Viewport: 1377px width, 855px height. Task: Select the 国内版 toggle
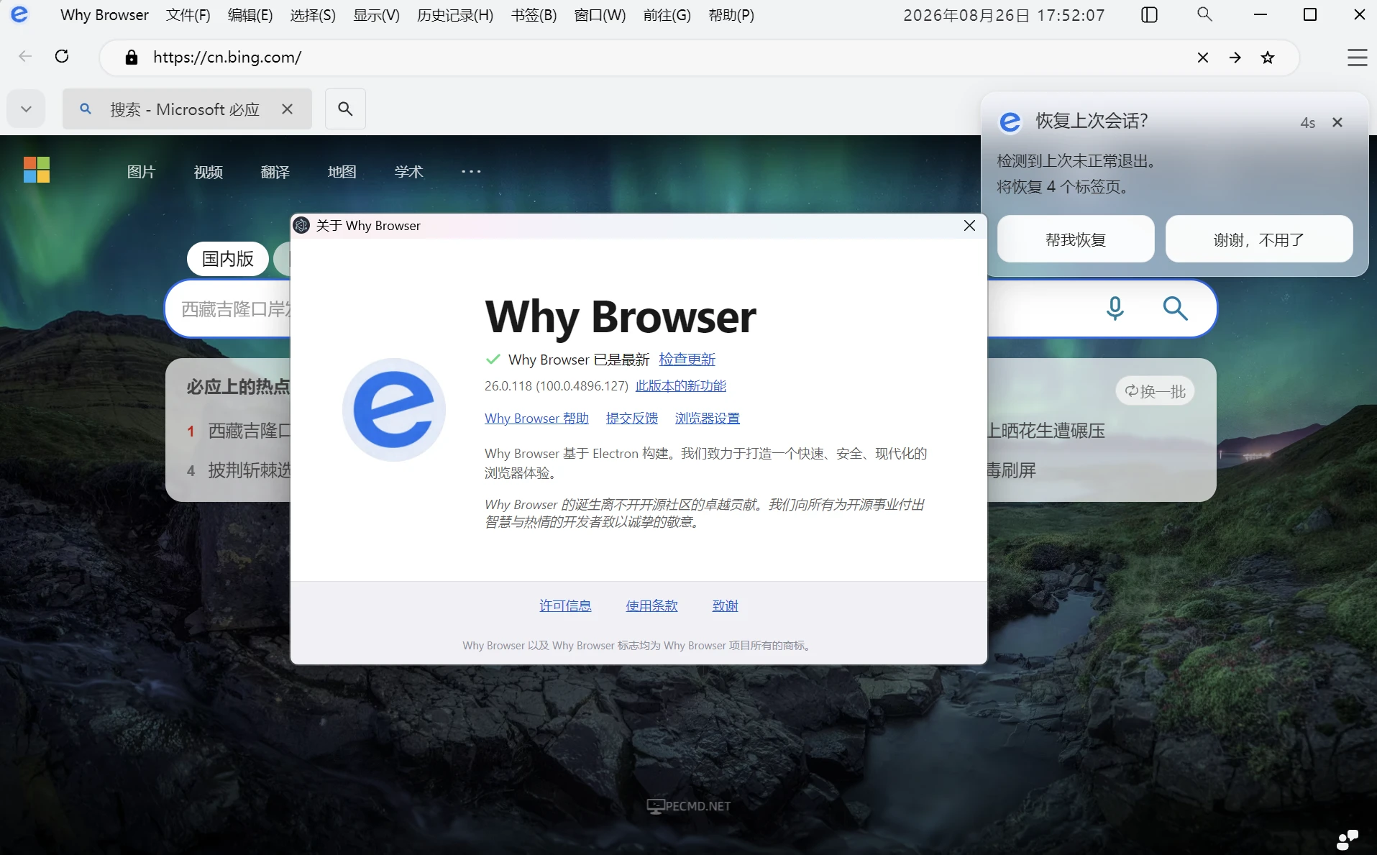pyautogui.click(x=227, y=259)
